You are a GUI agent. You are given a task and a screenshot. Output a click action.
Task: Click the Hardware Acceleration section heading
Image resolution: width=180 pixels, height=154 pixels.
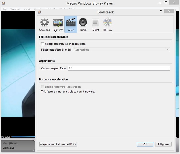coord(53,79)
